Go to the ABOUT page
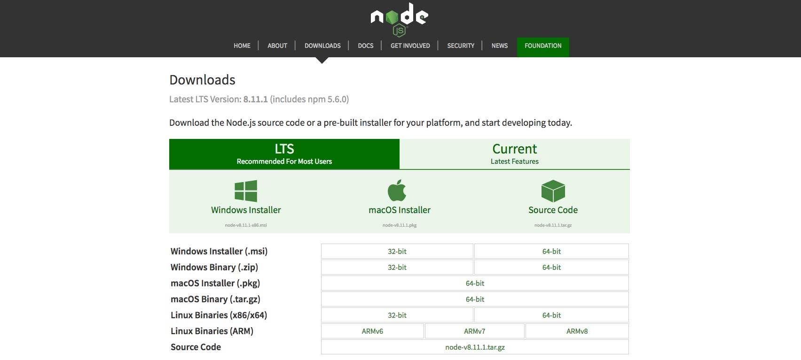The height and width of the screenshot is (360, 801). point(277,46)
